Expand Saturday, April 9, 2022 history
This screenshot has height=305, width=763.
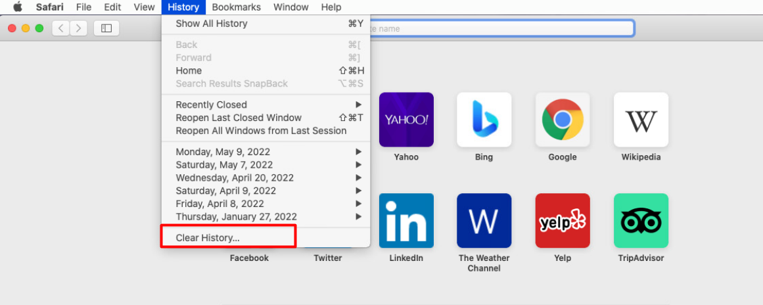pos(266,191)
